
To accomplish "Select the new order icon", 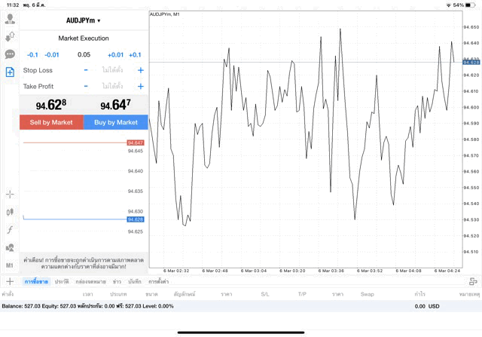I will [10, 72].
